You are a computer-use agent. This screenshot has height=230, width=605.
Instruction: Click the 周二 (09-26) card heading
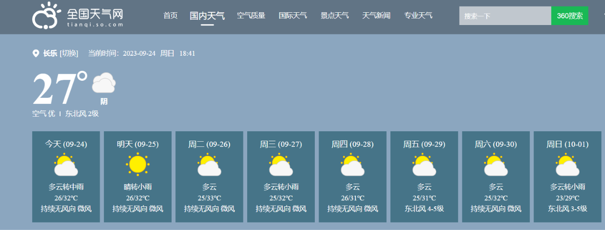(x=209, y=145)
